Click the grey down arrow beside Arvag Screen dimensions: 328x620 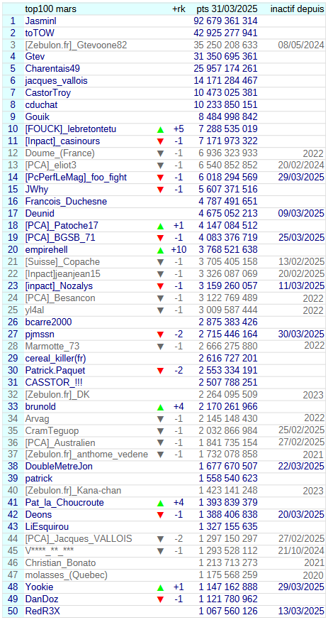(x=160, y=419)
